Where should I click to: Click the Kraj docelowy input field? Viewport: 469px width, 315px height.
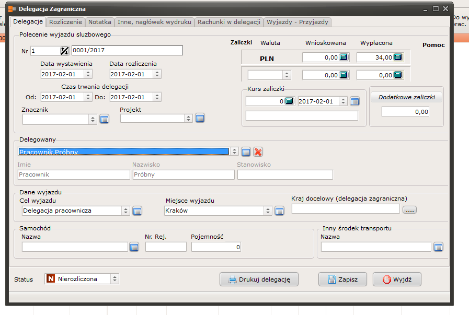coord(346,209)
